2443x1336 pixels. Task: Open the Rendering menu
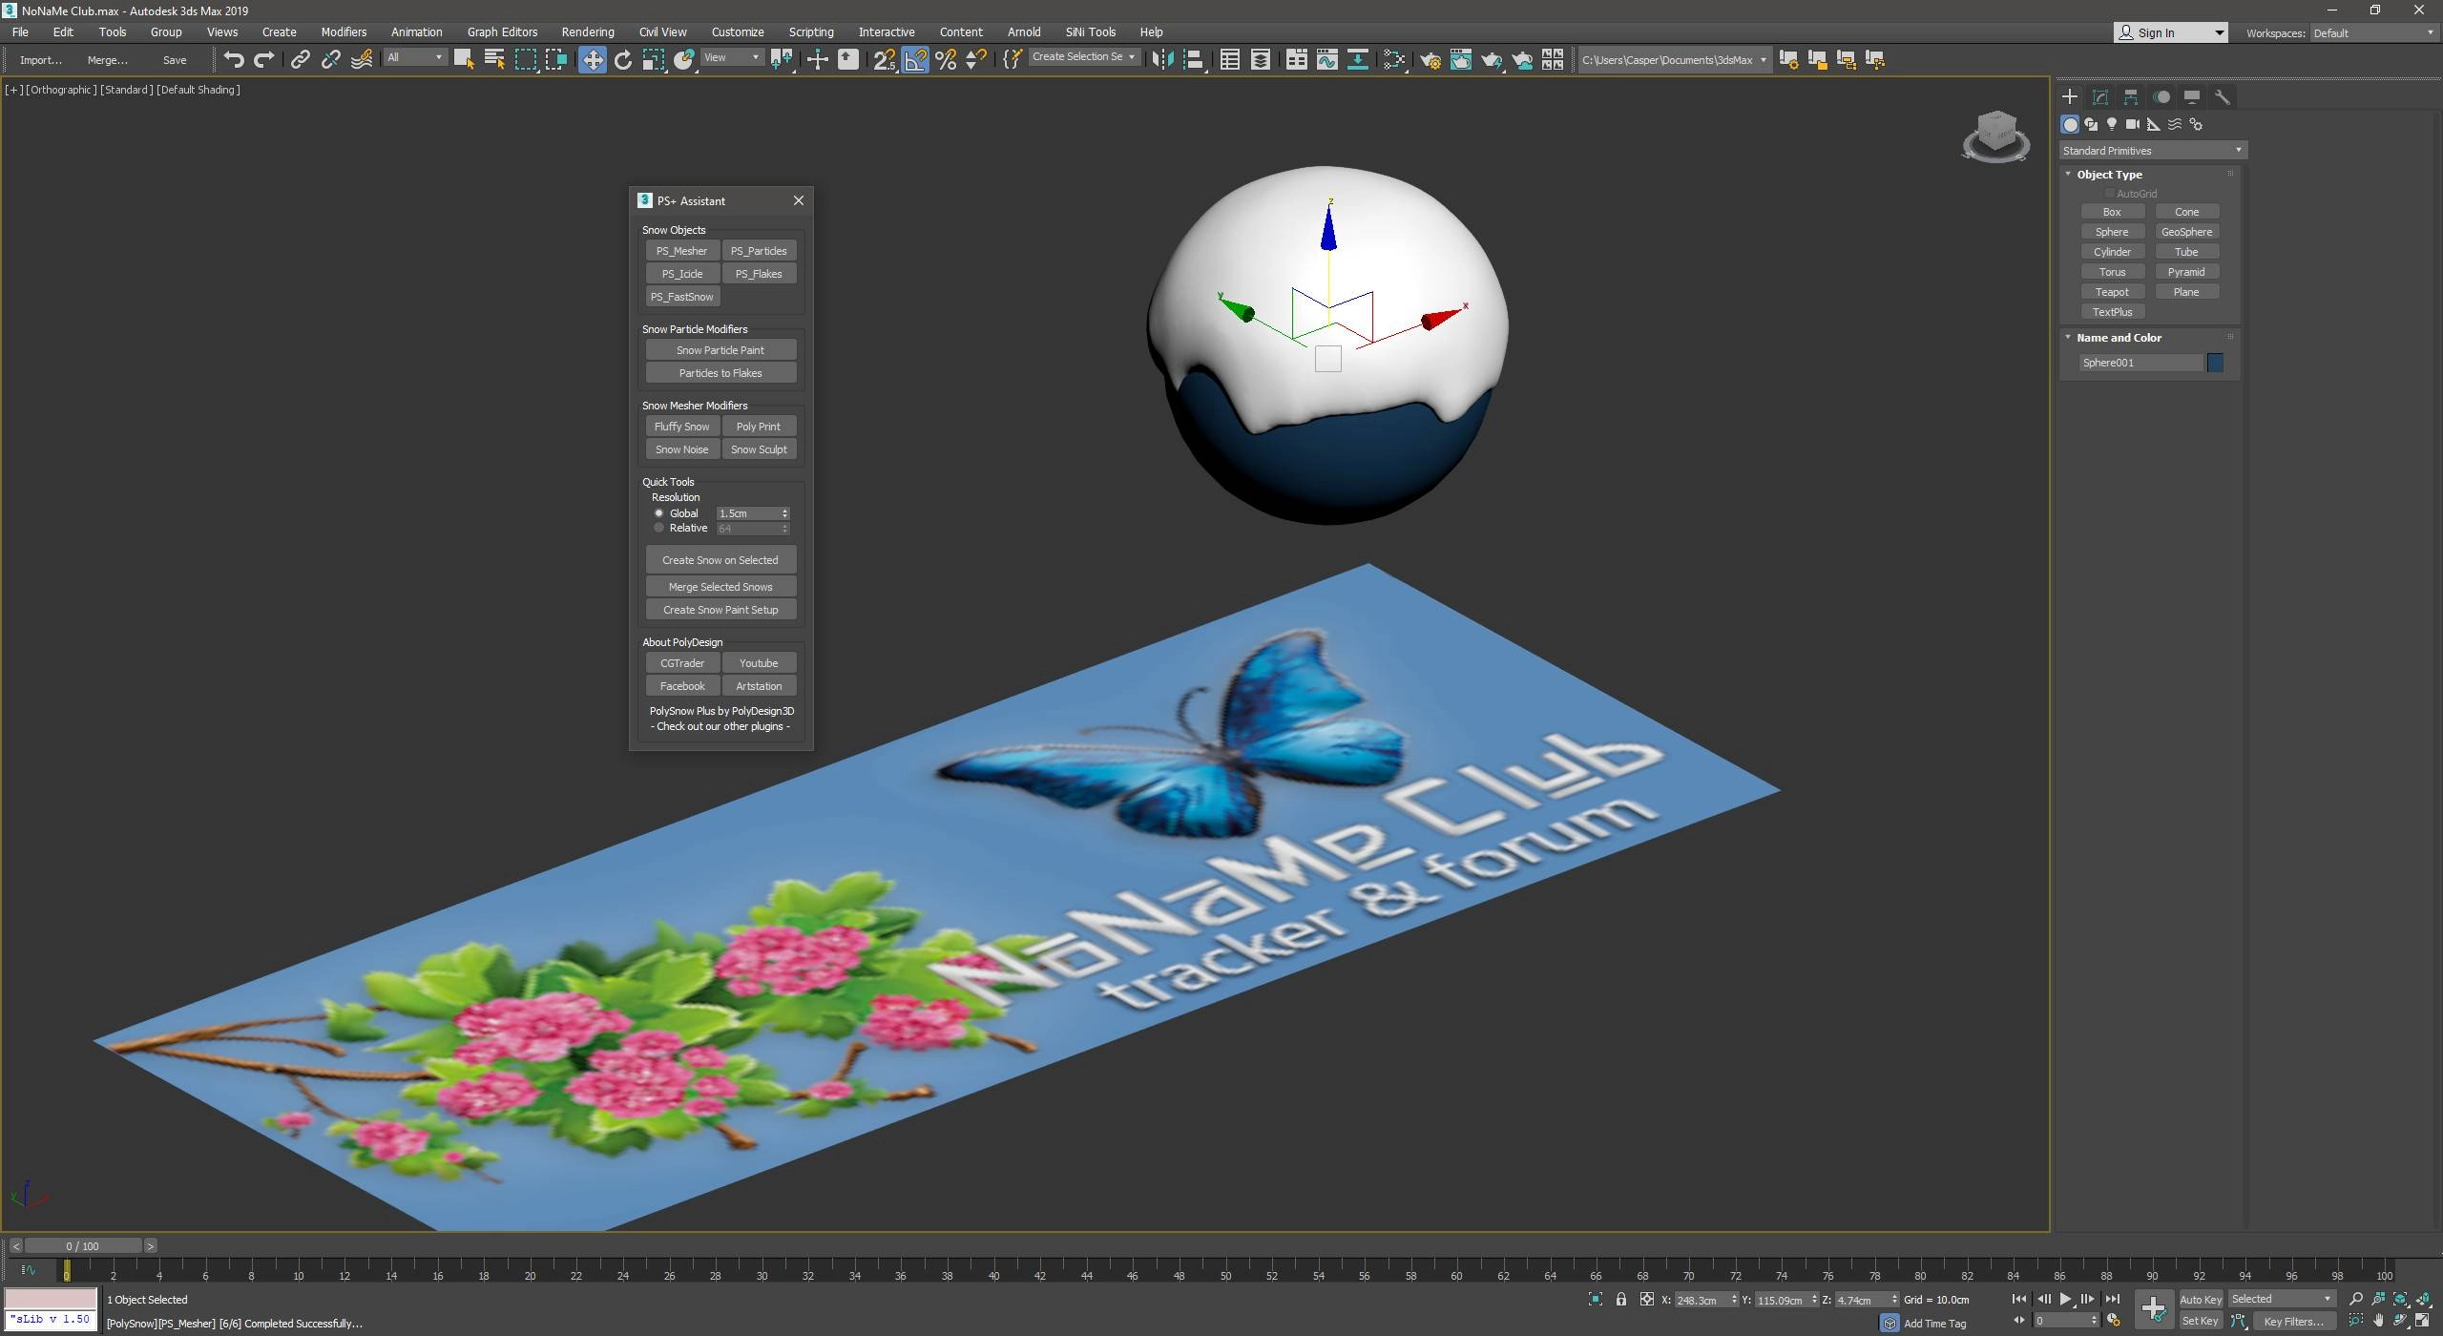click(587, 31)
